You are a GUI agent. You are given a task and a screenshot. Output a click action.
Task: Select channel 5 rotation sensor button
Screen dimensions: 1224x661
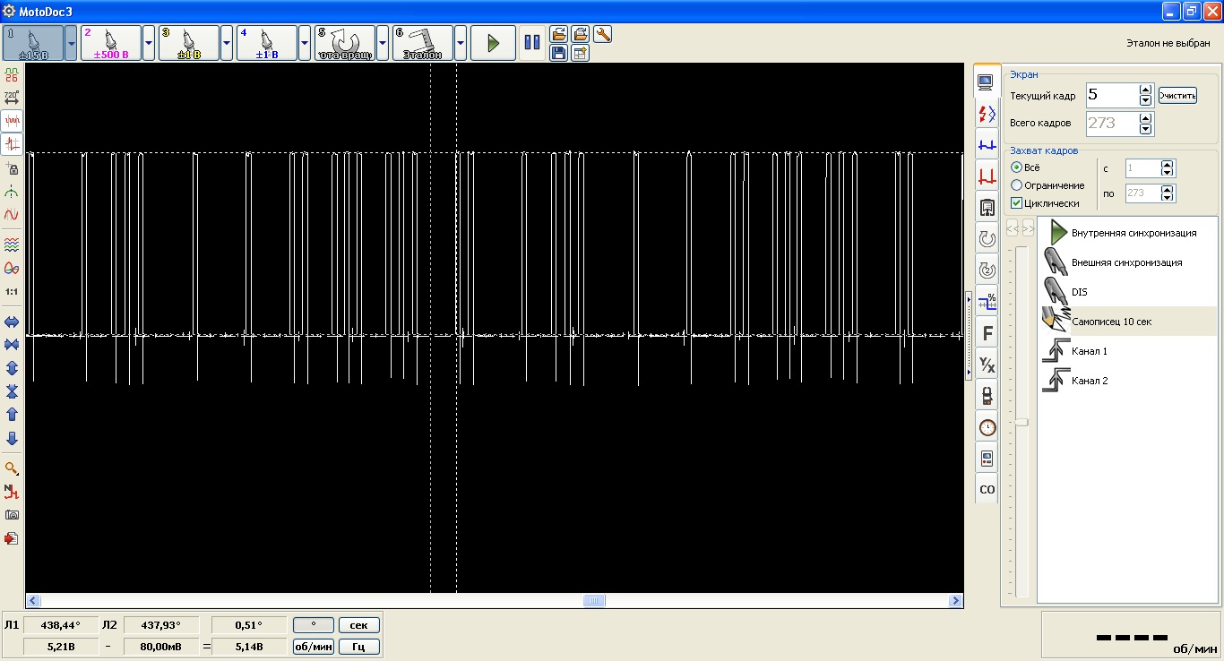(345, 43)
